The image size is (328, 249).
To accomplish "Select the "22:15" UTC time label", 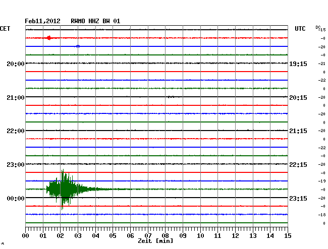I will [298, 165].
